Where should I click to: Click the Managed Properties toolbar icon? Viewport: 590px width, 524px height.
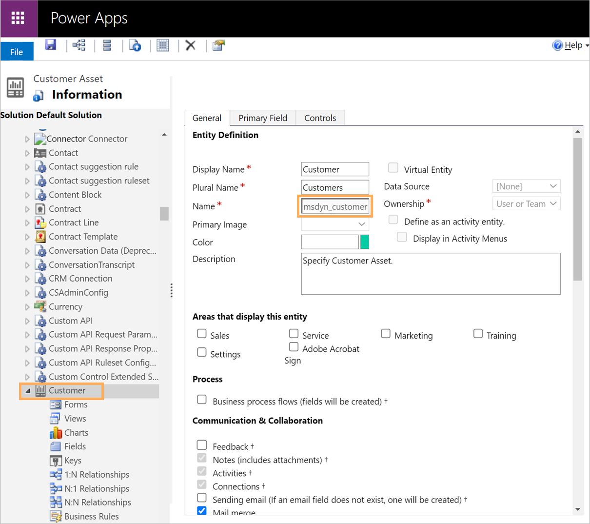point(107,45)
